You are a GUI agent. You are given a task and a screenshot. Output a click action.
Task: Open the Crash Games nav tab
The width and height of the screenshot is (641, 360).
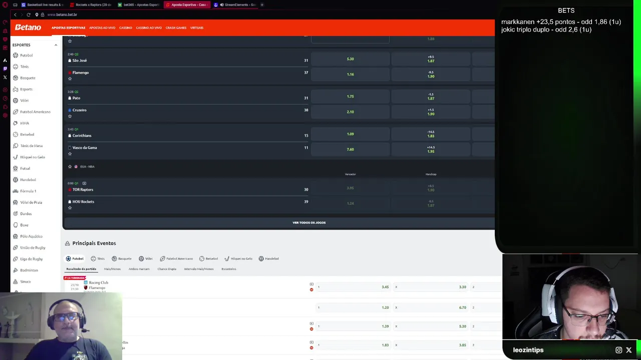tap(176, 27)
